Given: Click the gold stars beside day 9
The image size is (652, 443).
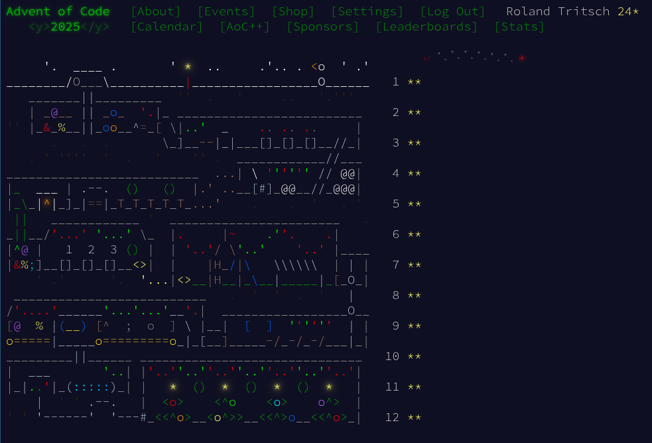Looking at the screenshot, I should click(414, 326).
